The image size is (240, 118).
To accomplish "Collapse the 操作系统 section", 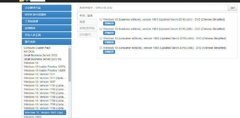I will [x=47, y=42].
